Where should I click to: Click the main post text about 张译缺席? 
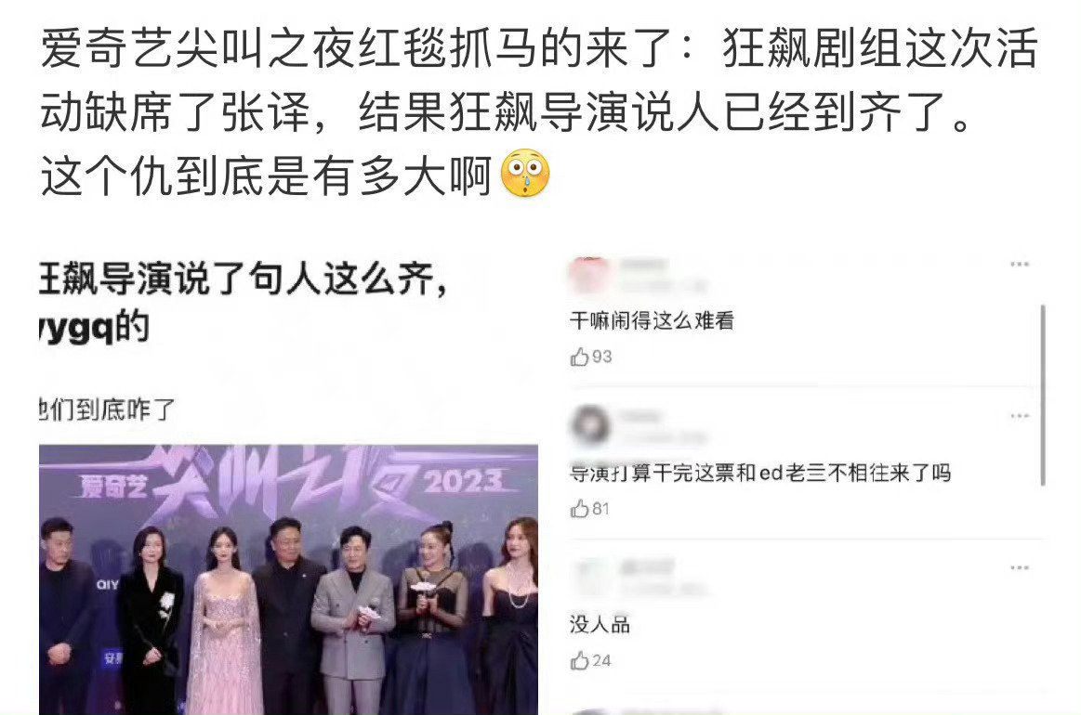(539, 111)
